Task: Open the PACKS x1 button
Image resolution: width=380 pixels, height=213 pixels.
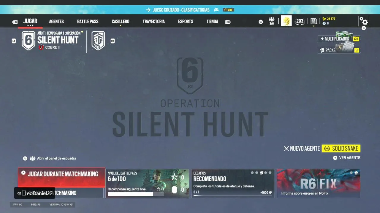Action: pyautogui.click(x=339, y=50)
